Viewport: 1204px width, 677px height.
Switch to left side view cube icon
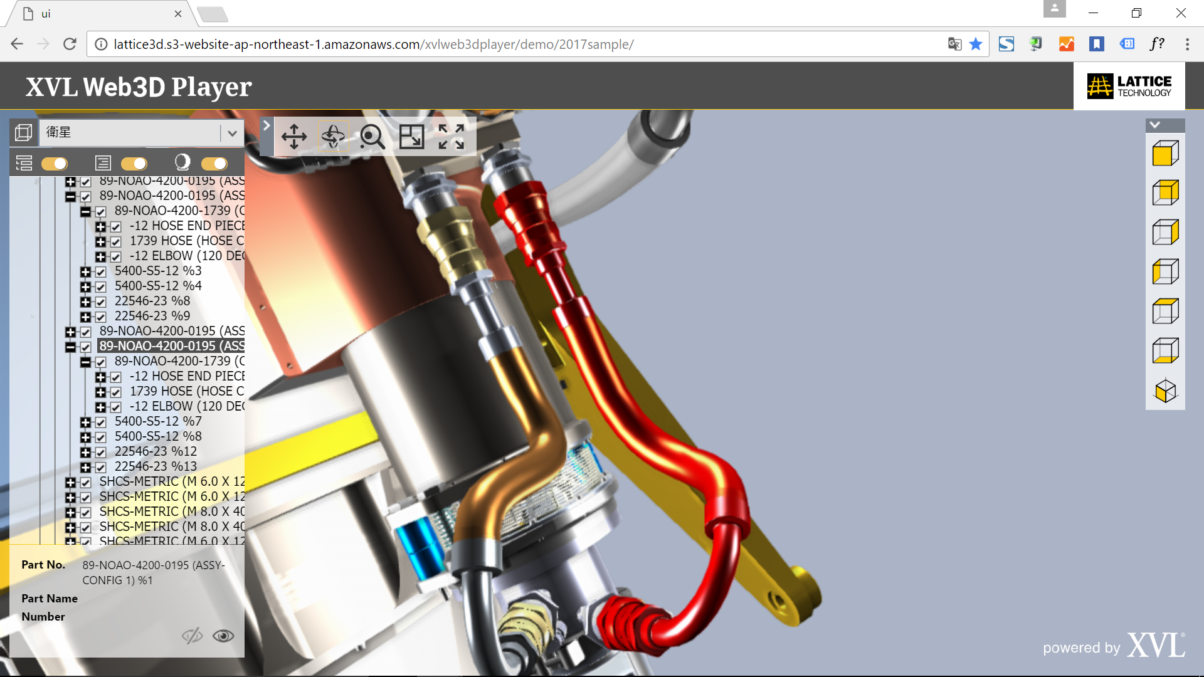click(1165, 272)
